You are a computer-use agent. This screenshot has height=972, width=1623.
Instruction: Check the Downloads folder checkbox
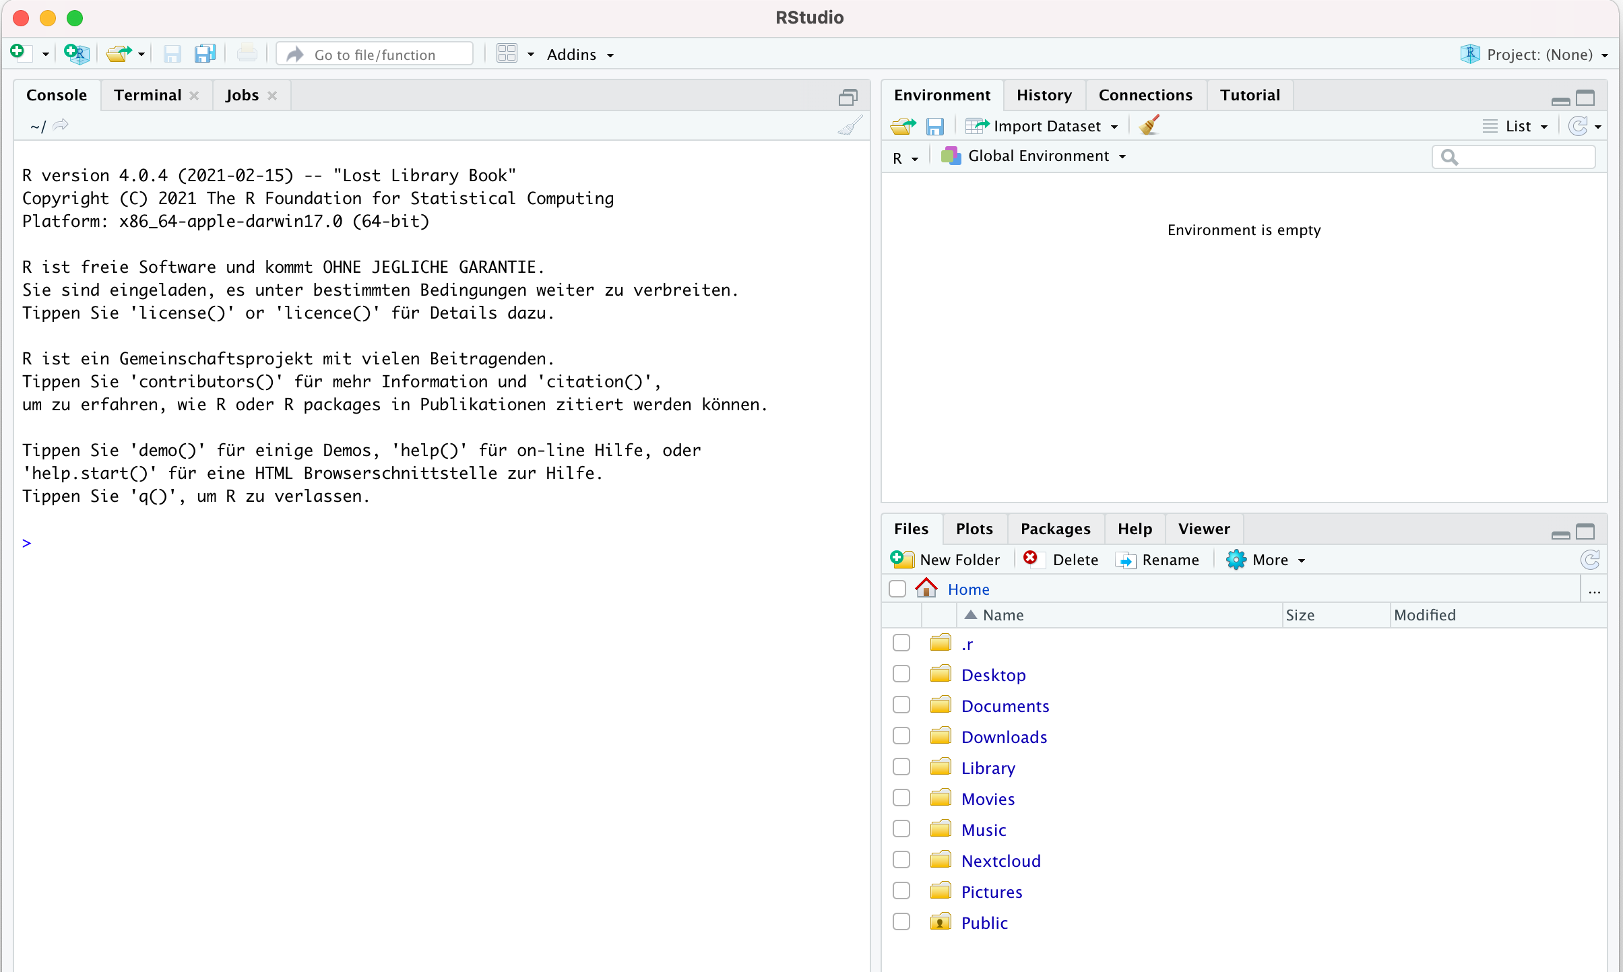click(x=901, y=736)
